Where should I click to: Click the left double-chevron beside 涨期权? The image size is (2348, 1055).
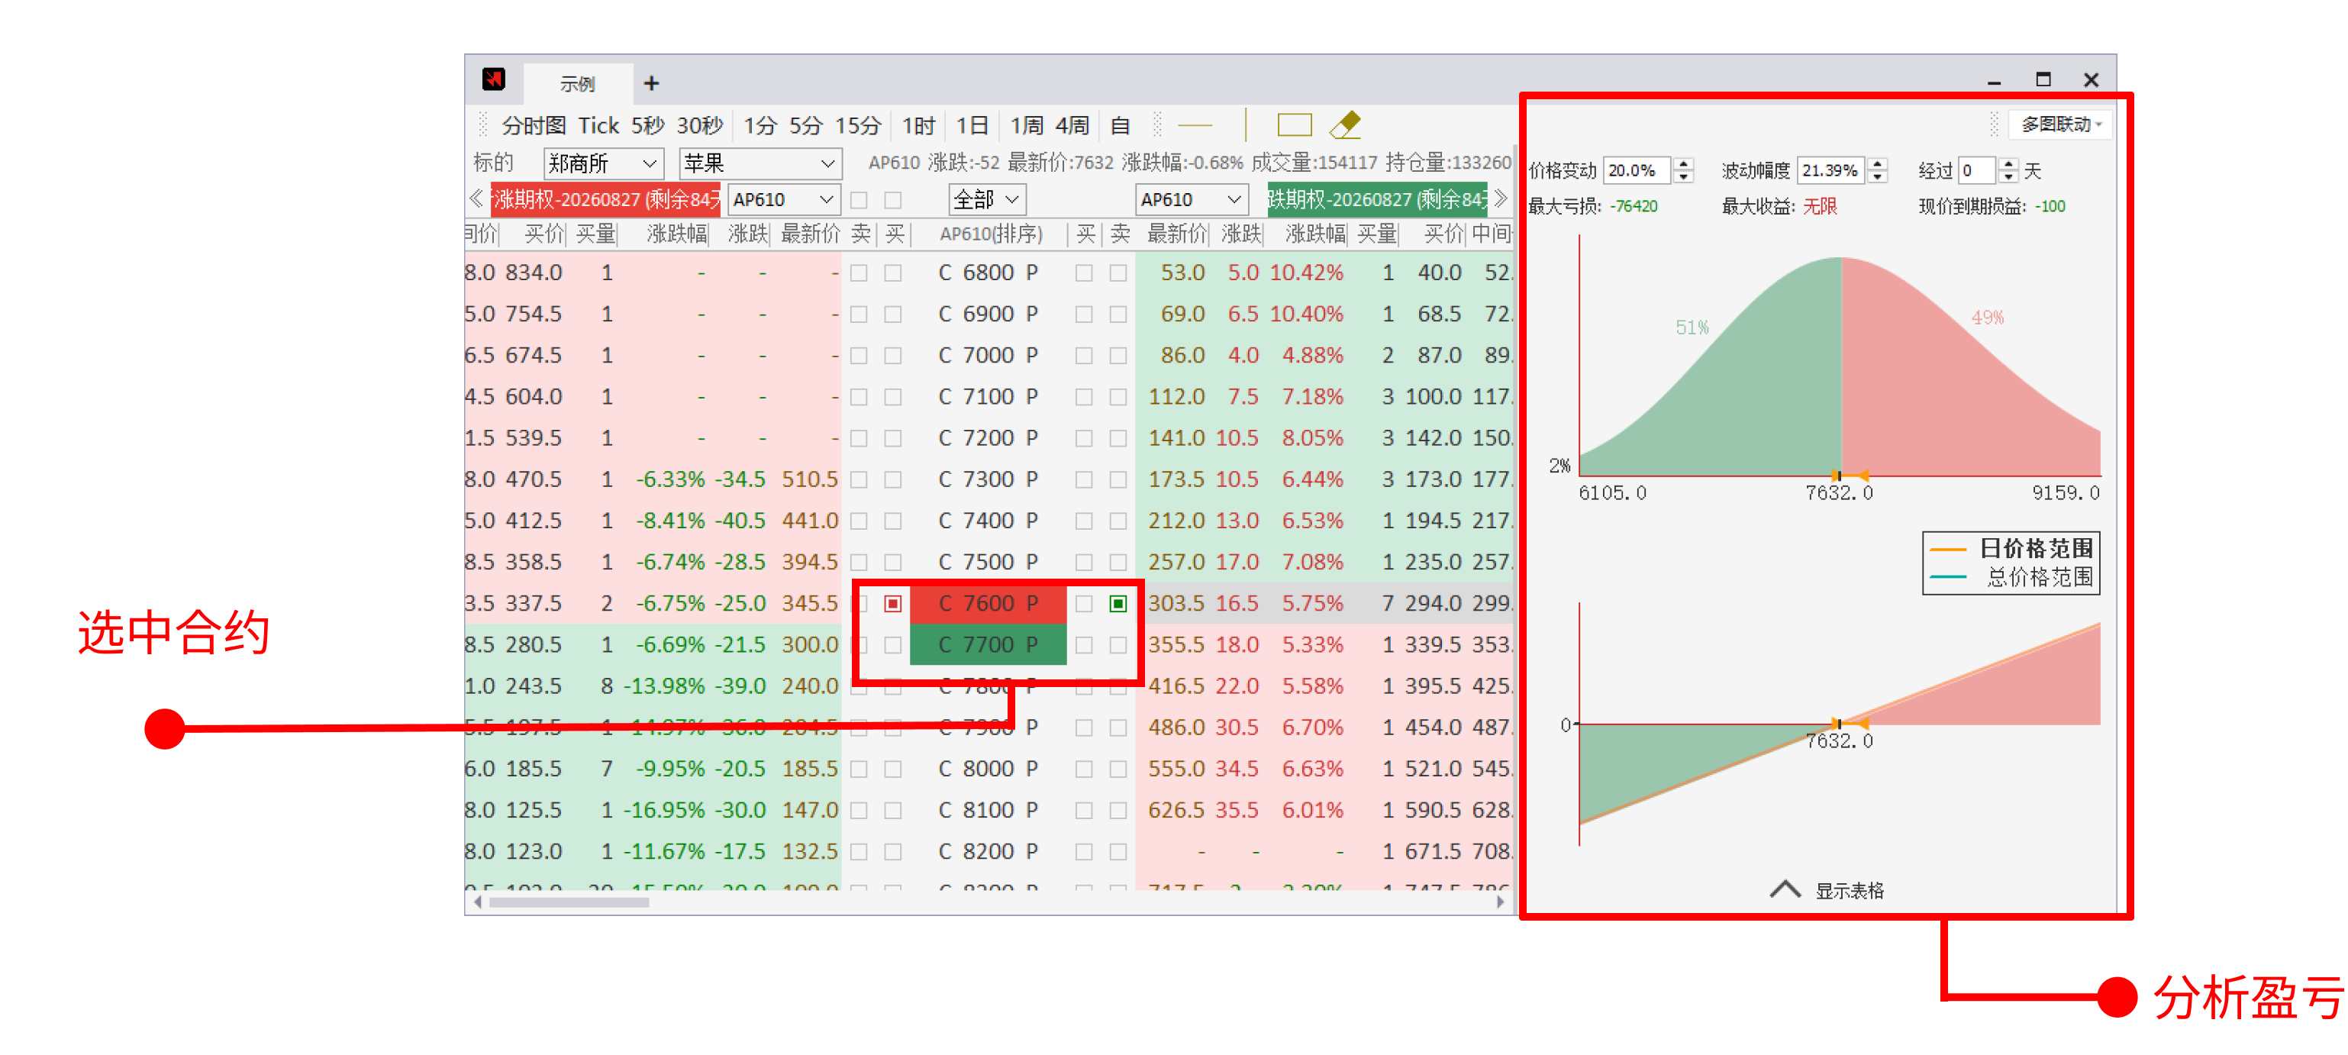[476, 198]
